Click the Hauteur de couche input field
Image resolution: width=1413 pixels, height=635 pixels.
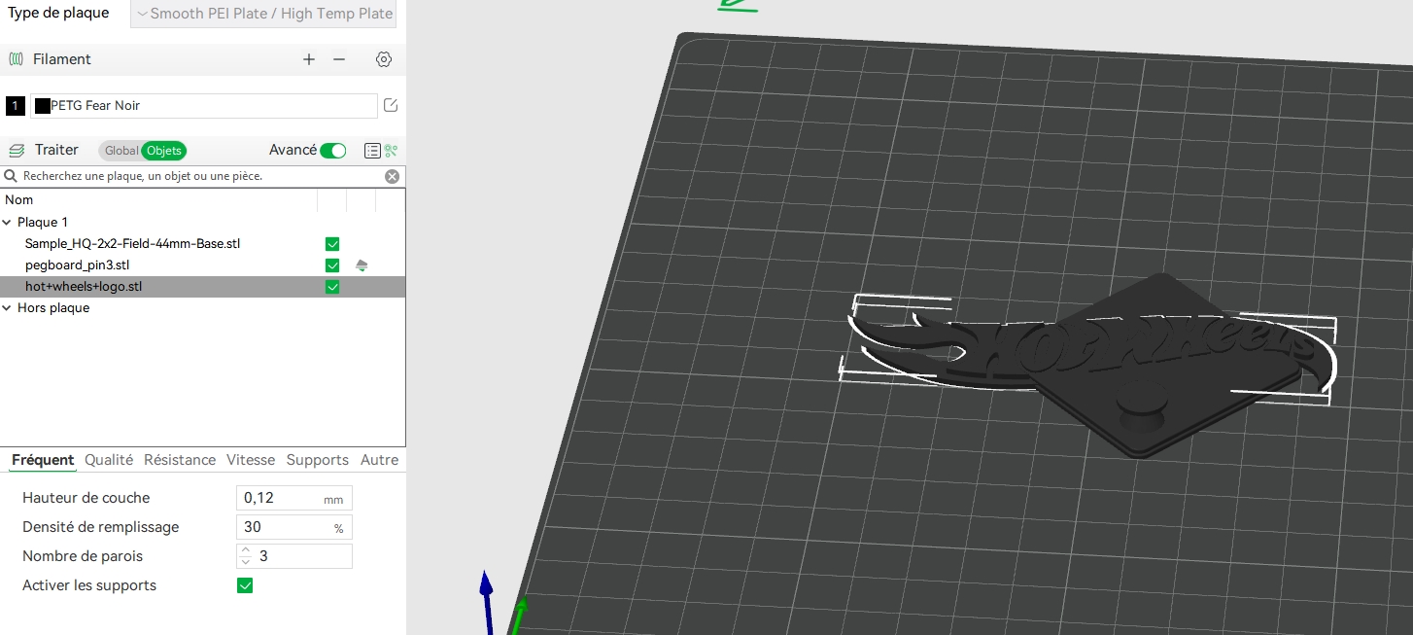[282, 498]
